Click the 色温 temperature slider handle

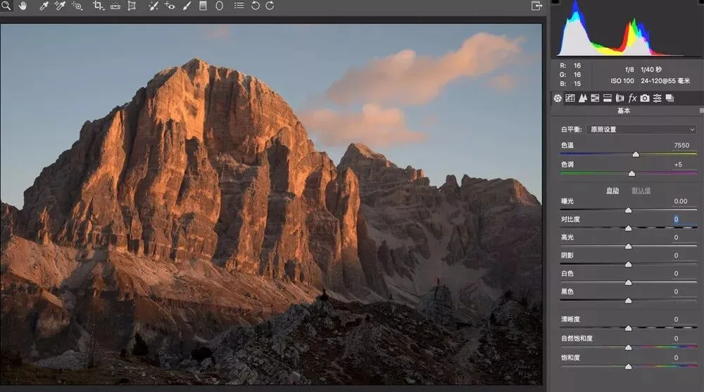(635, 154)
